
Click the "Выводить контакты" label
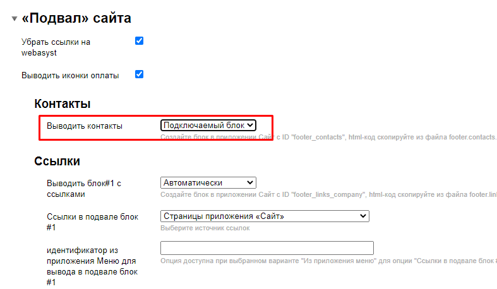pyautogui.click(x=85, y=126)
